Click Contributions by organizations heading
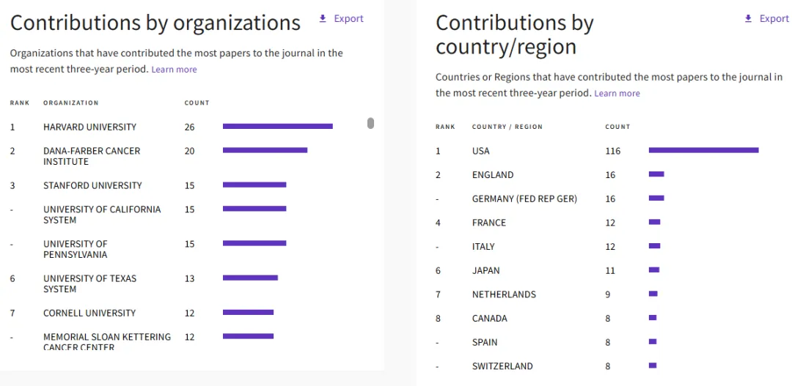Screen dimensions: 792x386 click(155, 23)
